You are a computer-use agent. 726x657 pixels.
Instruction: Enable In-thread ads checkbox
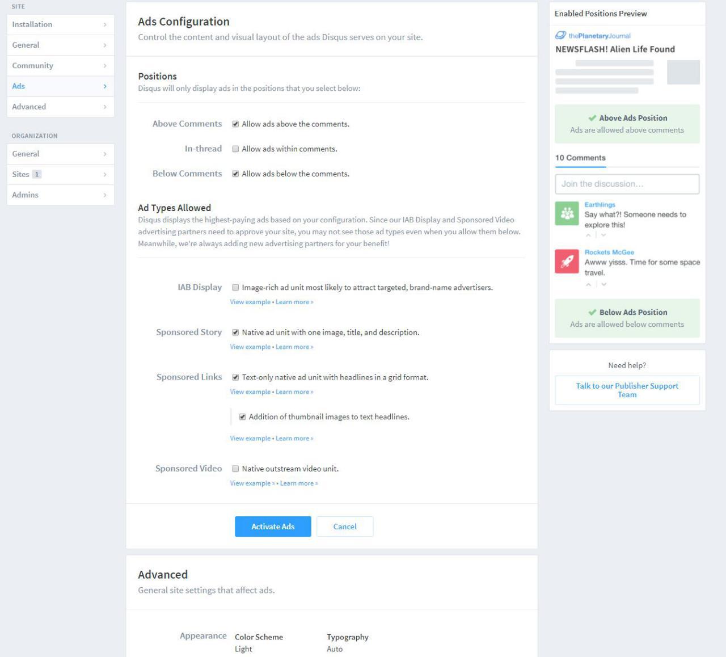(235, 149)
